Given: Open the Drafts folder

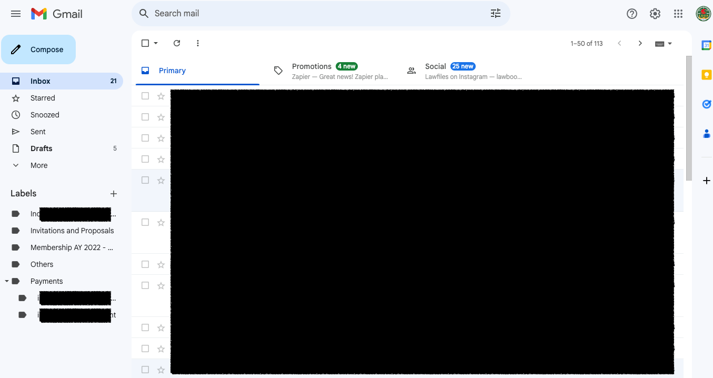Looking at the screenshot, I should [x=41, y=148].
